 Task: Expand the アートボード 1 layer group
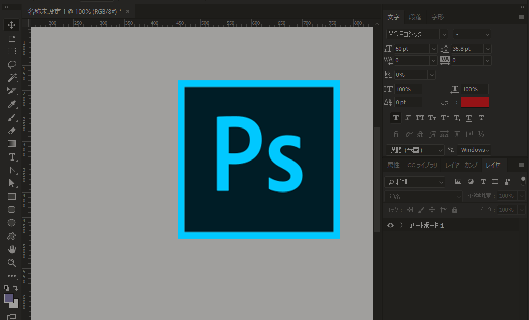coord(401,225)
